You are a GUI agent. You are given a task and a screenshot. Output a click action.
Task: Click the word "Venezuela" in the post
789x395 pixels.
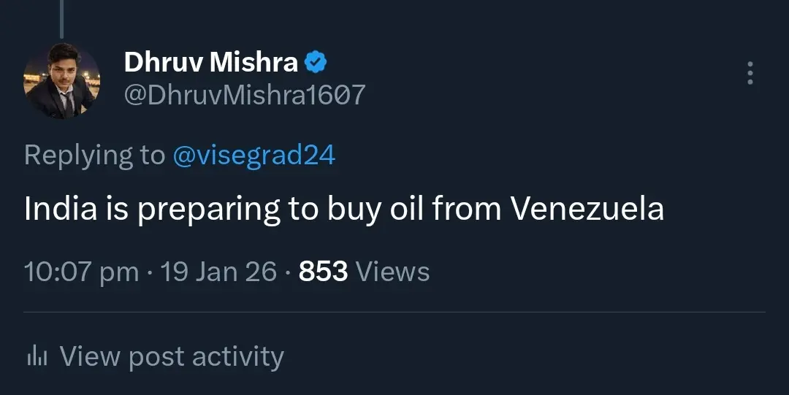tap(587, 210)
